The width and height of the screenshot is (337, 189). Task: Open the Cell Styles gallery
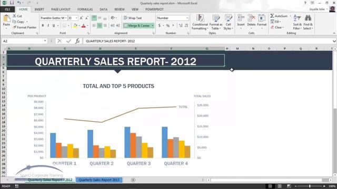tap(228, 22)
